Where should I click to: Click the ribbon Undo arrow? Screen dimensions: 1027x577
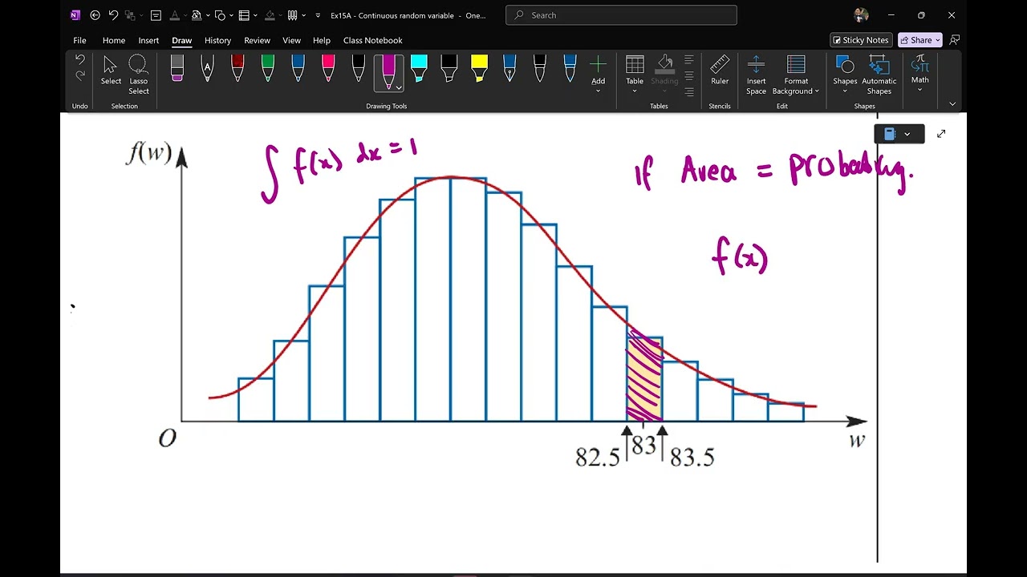tap(80, 59)
